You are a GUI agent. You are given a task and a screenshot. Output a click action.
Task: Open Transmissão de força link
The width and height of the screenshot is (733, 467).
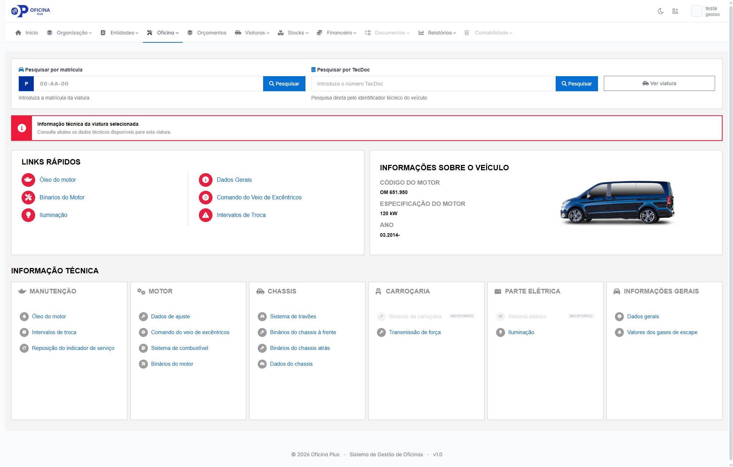[x=415, y=332]
